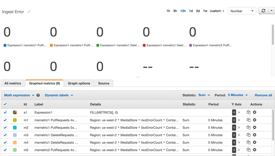The image size is (275, 156).
Task: Uncheck the e1 Expression1 row checkbox
Action: tap(5, 112)
